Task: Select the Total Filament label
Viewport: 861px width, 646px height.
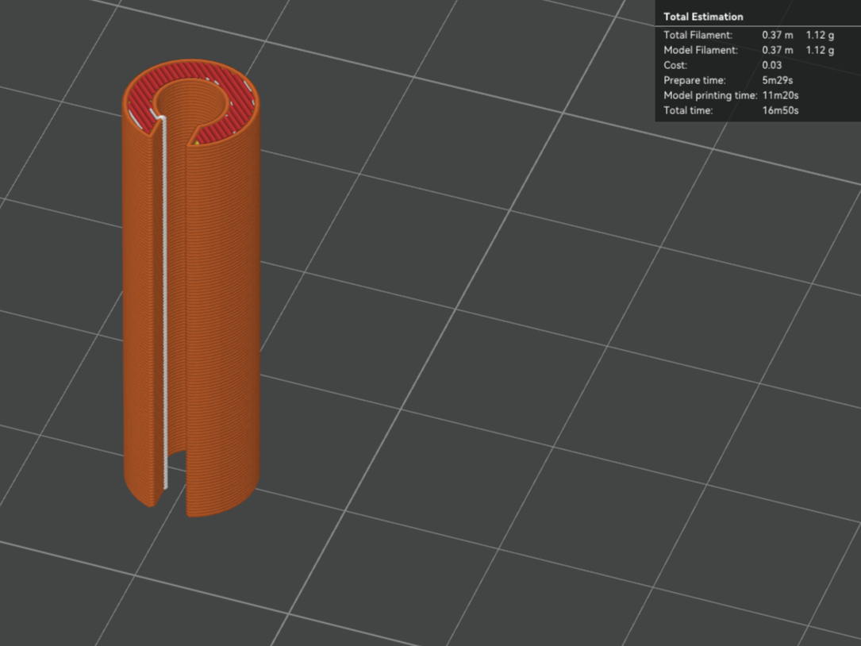Action: point(698,35)
